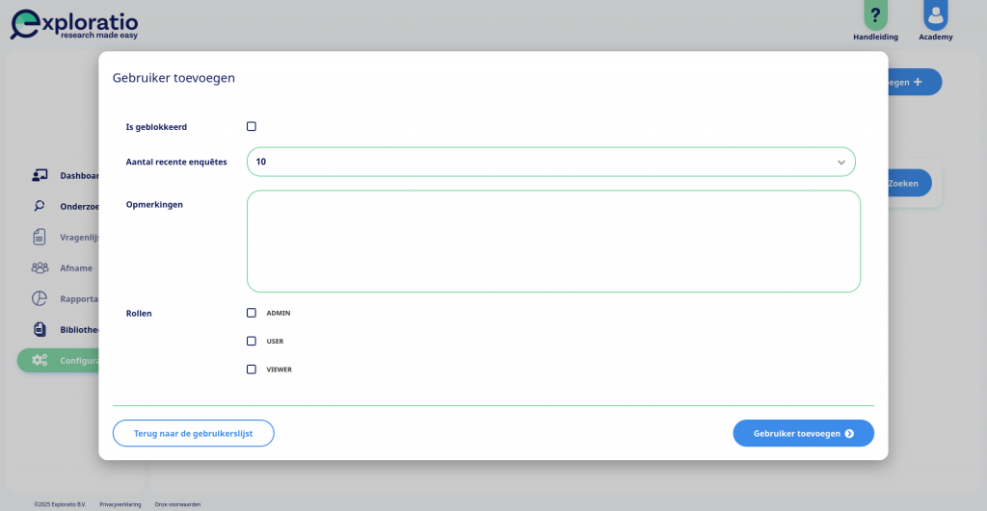Click the Exploratio logo
This screenshot has height=511, width=987.
[74, 24]
